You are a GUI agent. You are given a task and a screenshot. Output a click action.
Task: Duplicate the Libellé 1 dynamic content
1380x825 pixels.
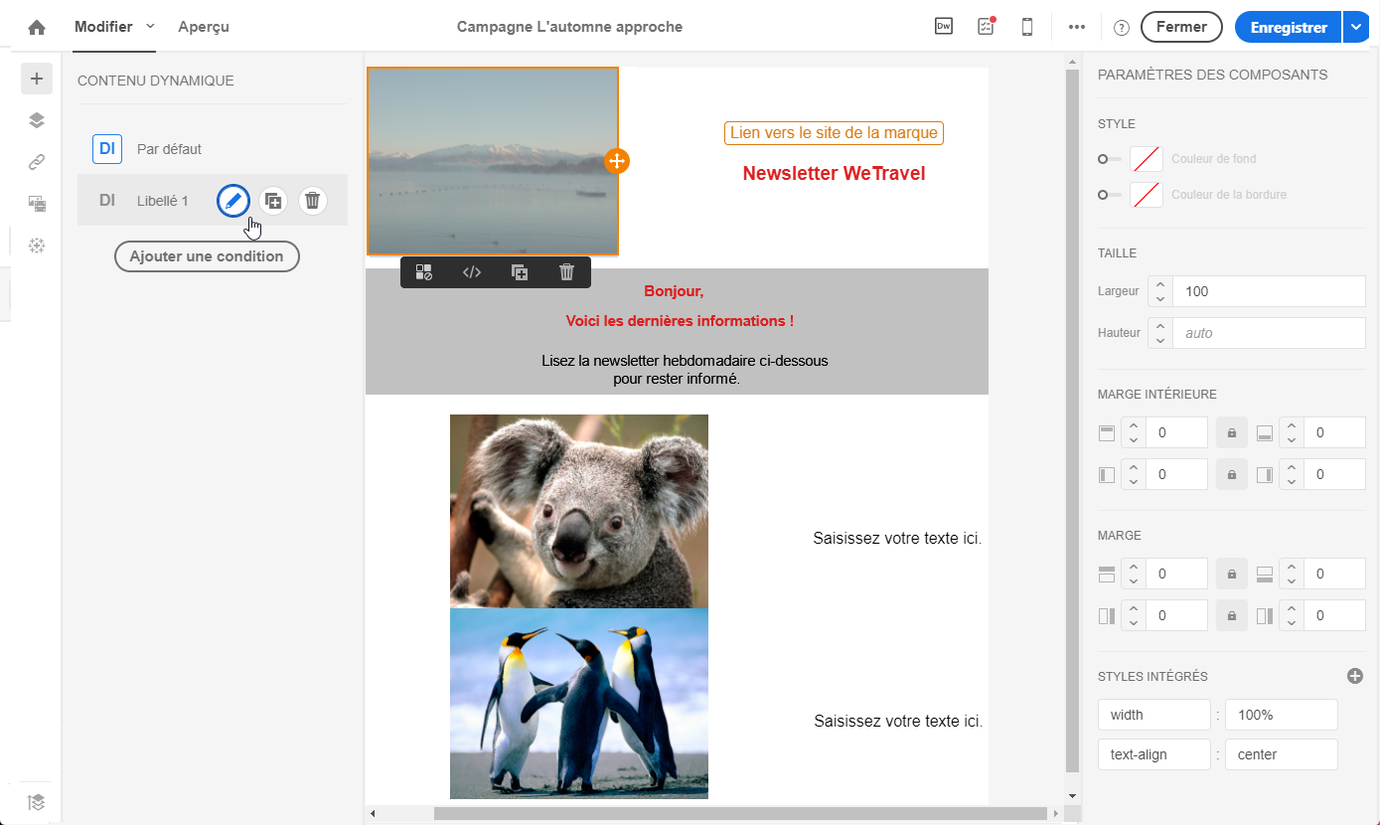(x=273, y=201)
